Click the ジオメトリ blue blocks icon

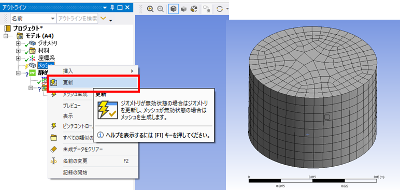click(33, 43)
